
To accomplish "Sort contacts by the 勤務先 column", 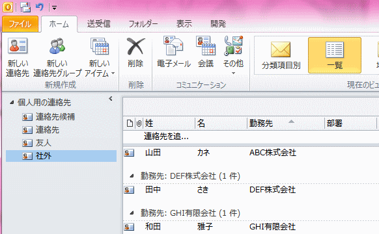I will (x=286, y=123).
